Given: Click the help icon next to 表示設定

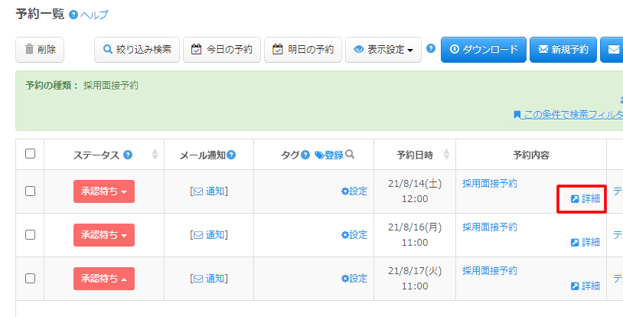Looking at the screenshot, I should 431,48.
